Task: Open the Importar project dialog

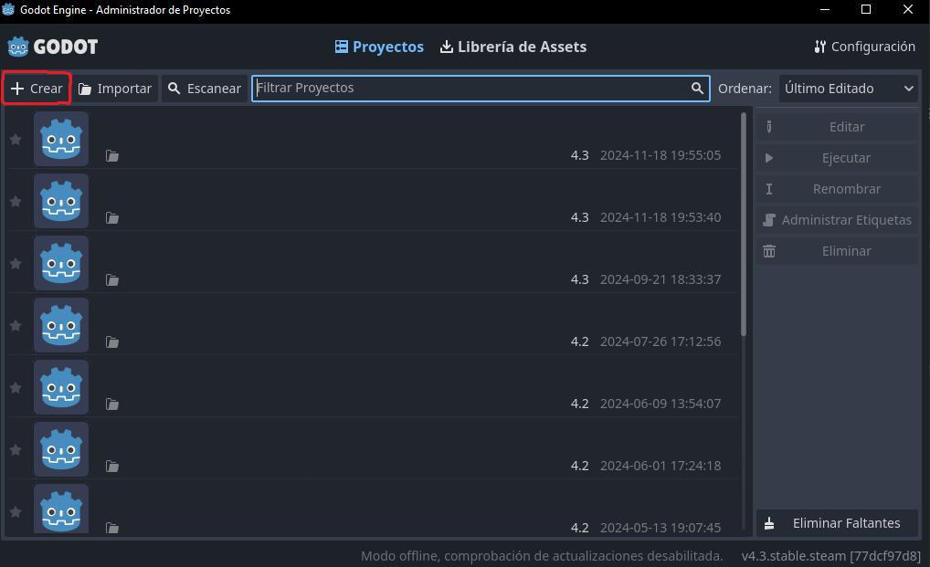Action: (116, 89)
